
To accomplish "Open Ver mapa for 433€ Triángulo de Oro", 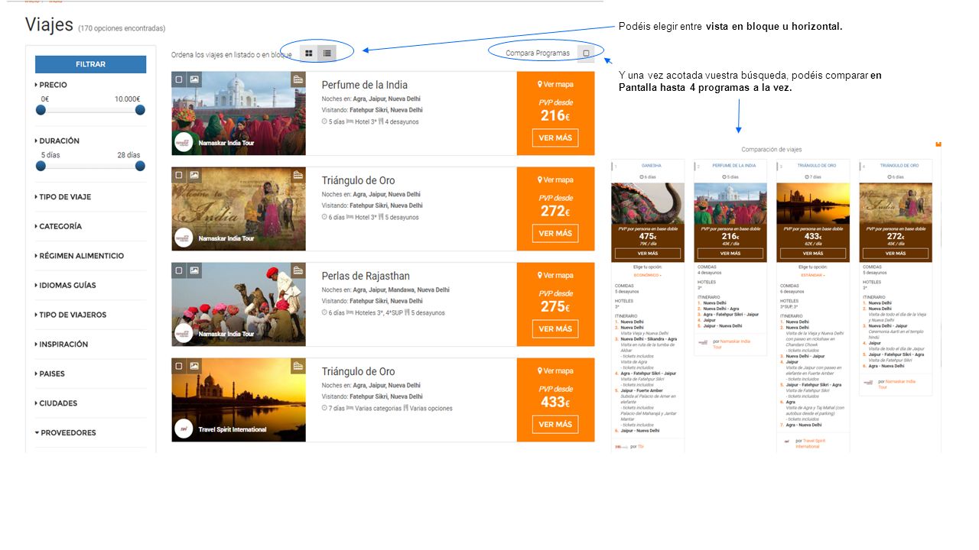I will (555, 371).
